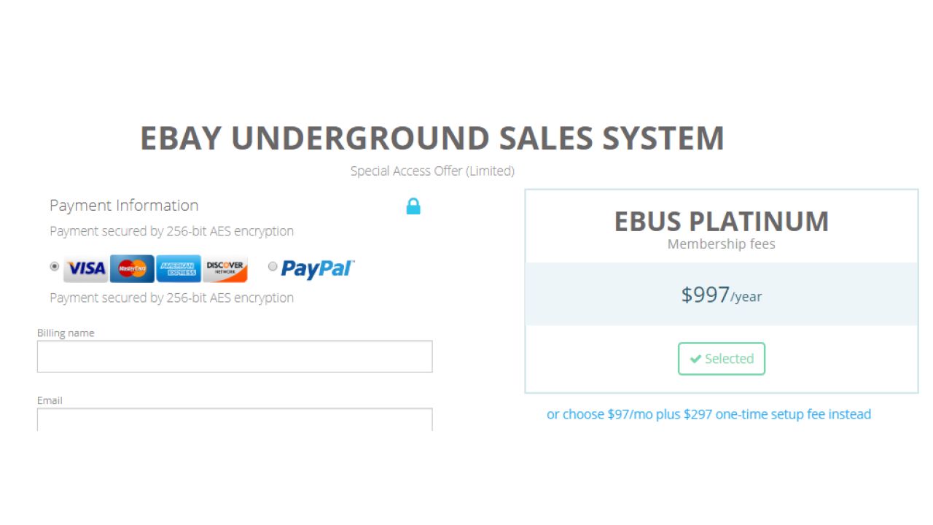Viewport: 933px width, 525px height.
Task: Select the credit card payment radio button
Action: (x=55, y=267)
